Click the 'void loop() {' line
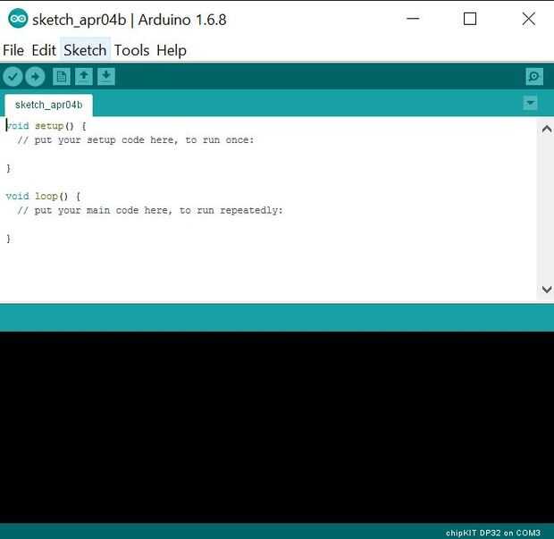The image size is (554, 539). (44, 196)
